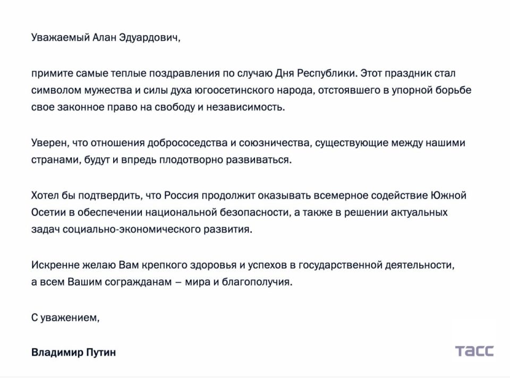510x378 pixels.
Task: Click the words "Дня Республики"
Action: tap(311, 73)
